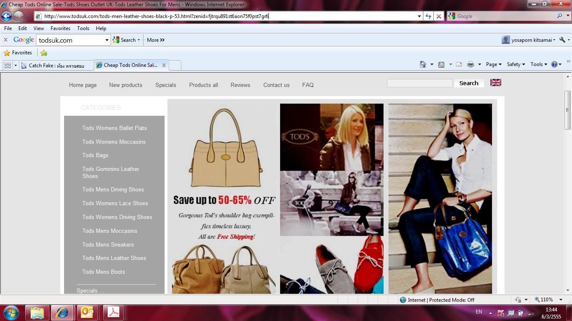Open the zoom level 110% dropdown
This screenshot has height=321, width=572.
tap(549, 300)
